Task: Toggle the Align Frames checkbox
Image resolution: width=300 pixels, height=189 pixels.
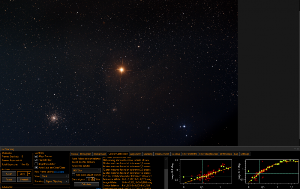Action: click(36, 156)
